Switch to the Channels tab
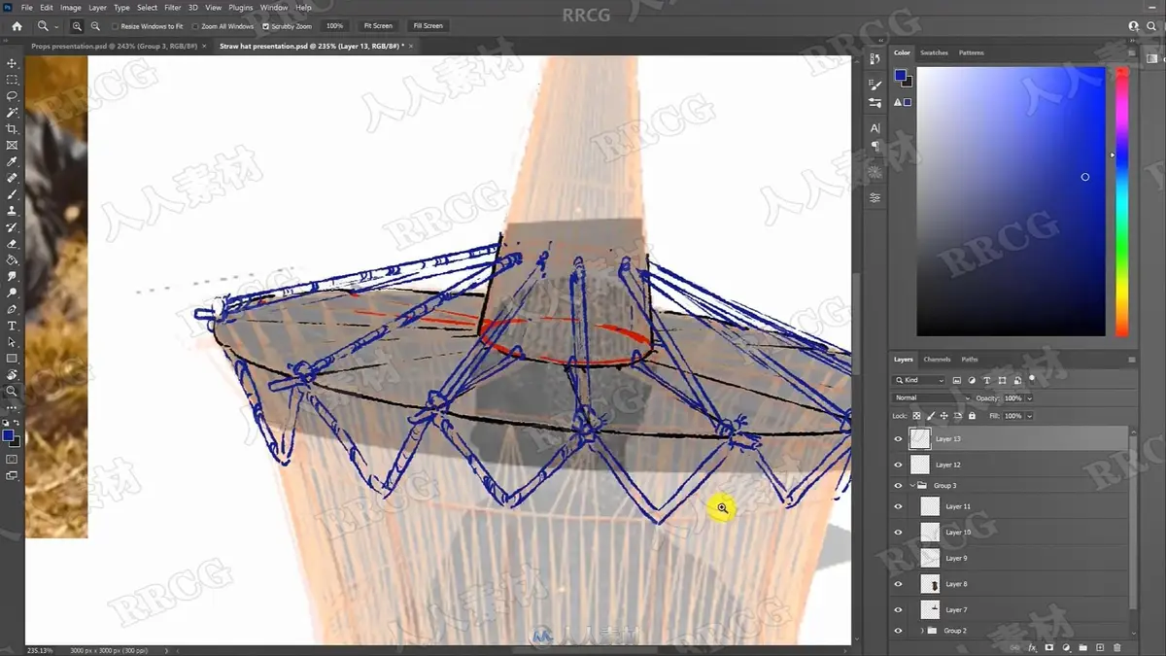 (x=937, y=360)
